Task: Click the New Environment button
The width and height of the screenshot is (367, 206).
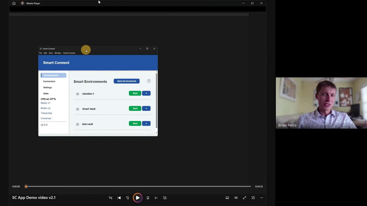Action: click(x=126, y=81)
